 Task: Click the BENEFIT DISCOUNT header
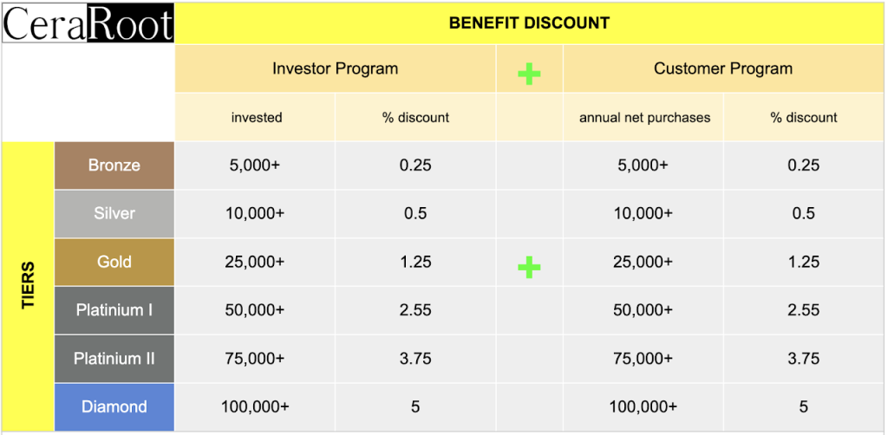530,23
